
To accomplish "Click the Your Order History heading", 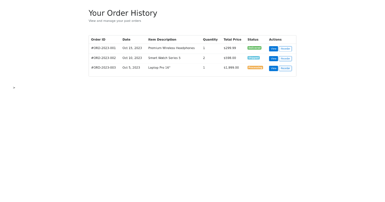I will (x=123, y=13).
